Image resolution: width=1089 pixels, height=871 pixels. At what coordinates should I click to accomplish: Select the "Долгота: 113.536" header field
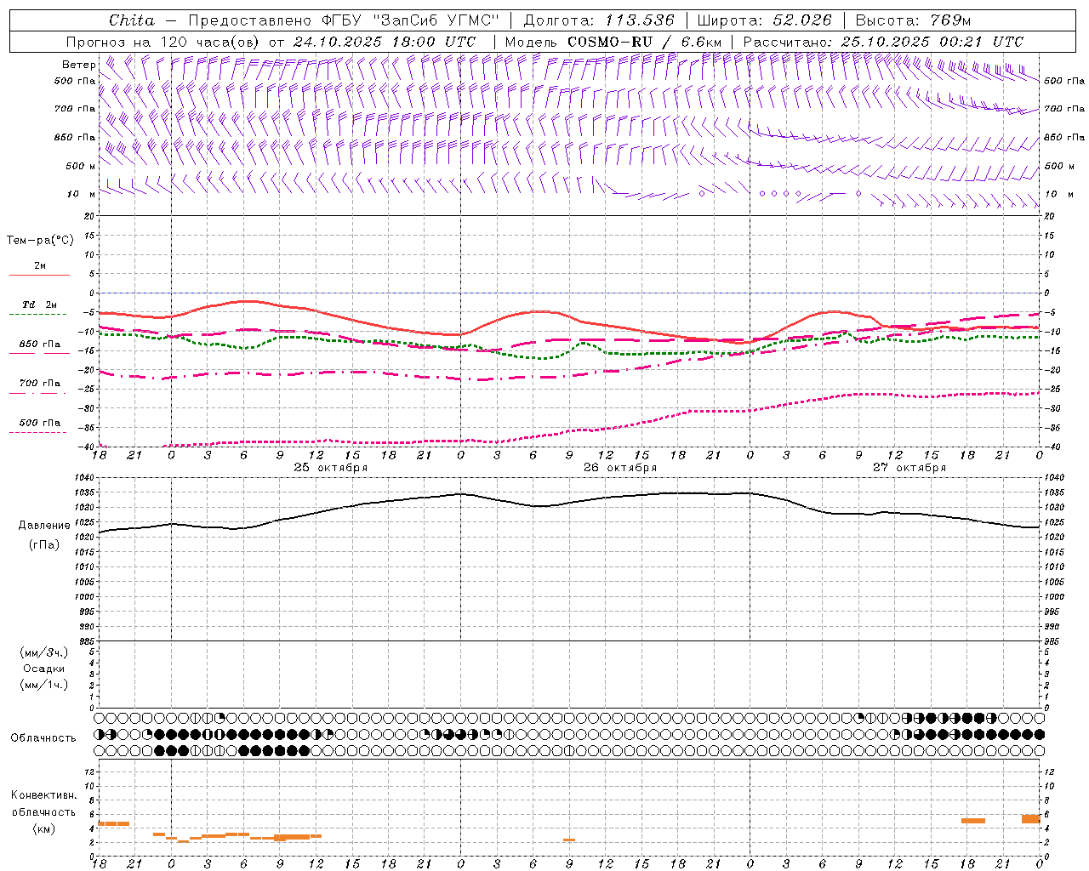click(x=599, y=20)
